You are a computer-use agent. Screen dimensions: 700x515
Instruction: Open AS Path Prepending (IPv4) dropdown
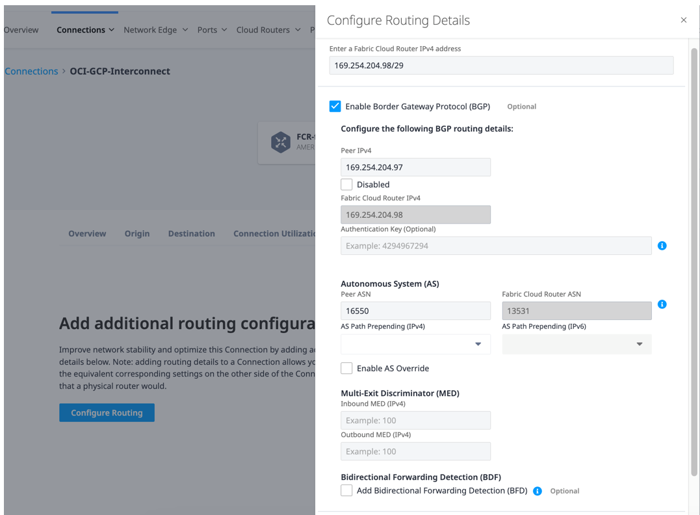click(x=415, y=344)
